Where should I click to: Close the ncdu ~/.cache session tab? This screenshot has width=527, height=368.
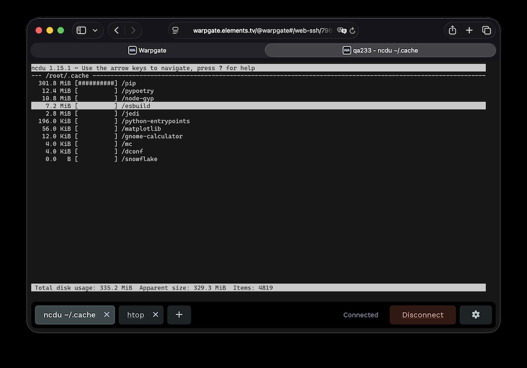106,315
